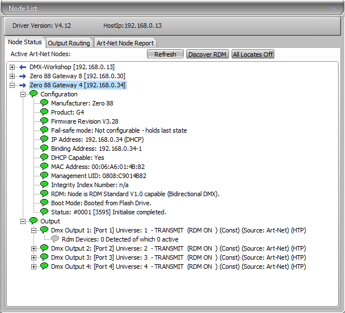The width and height of the screenshot is (345, 313).
Task: Select the Dmx Output 1 Universe 1 row text
Action: pos(178,230)
